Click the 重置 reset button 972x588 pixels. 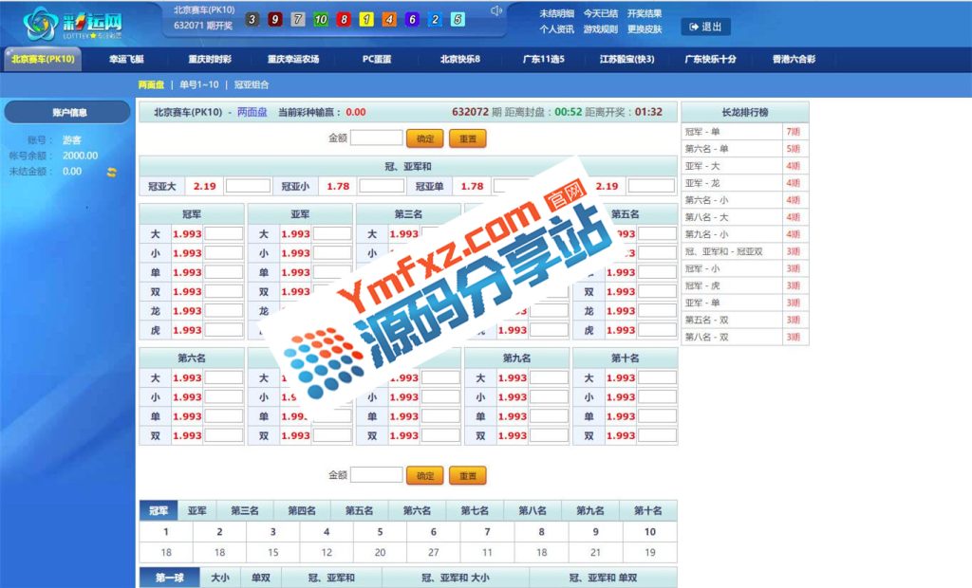coord(467,138)
